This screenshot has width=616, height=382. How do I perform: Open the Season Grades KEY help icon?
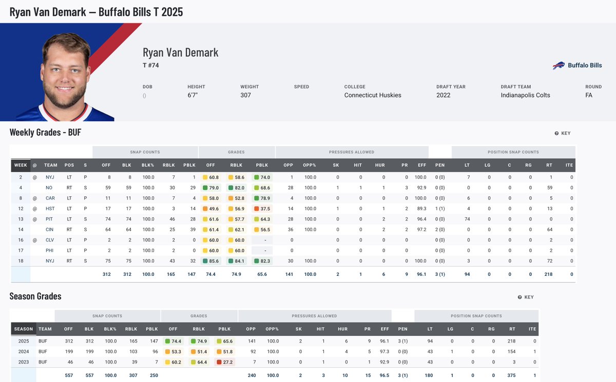coord(519,297)
